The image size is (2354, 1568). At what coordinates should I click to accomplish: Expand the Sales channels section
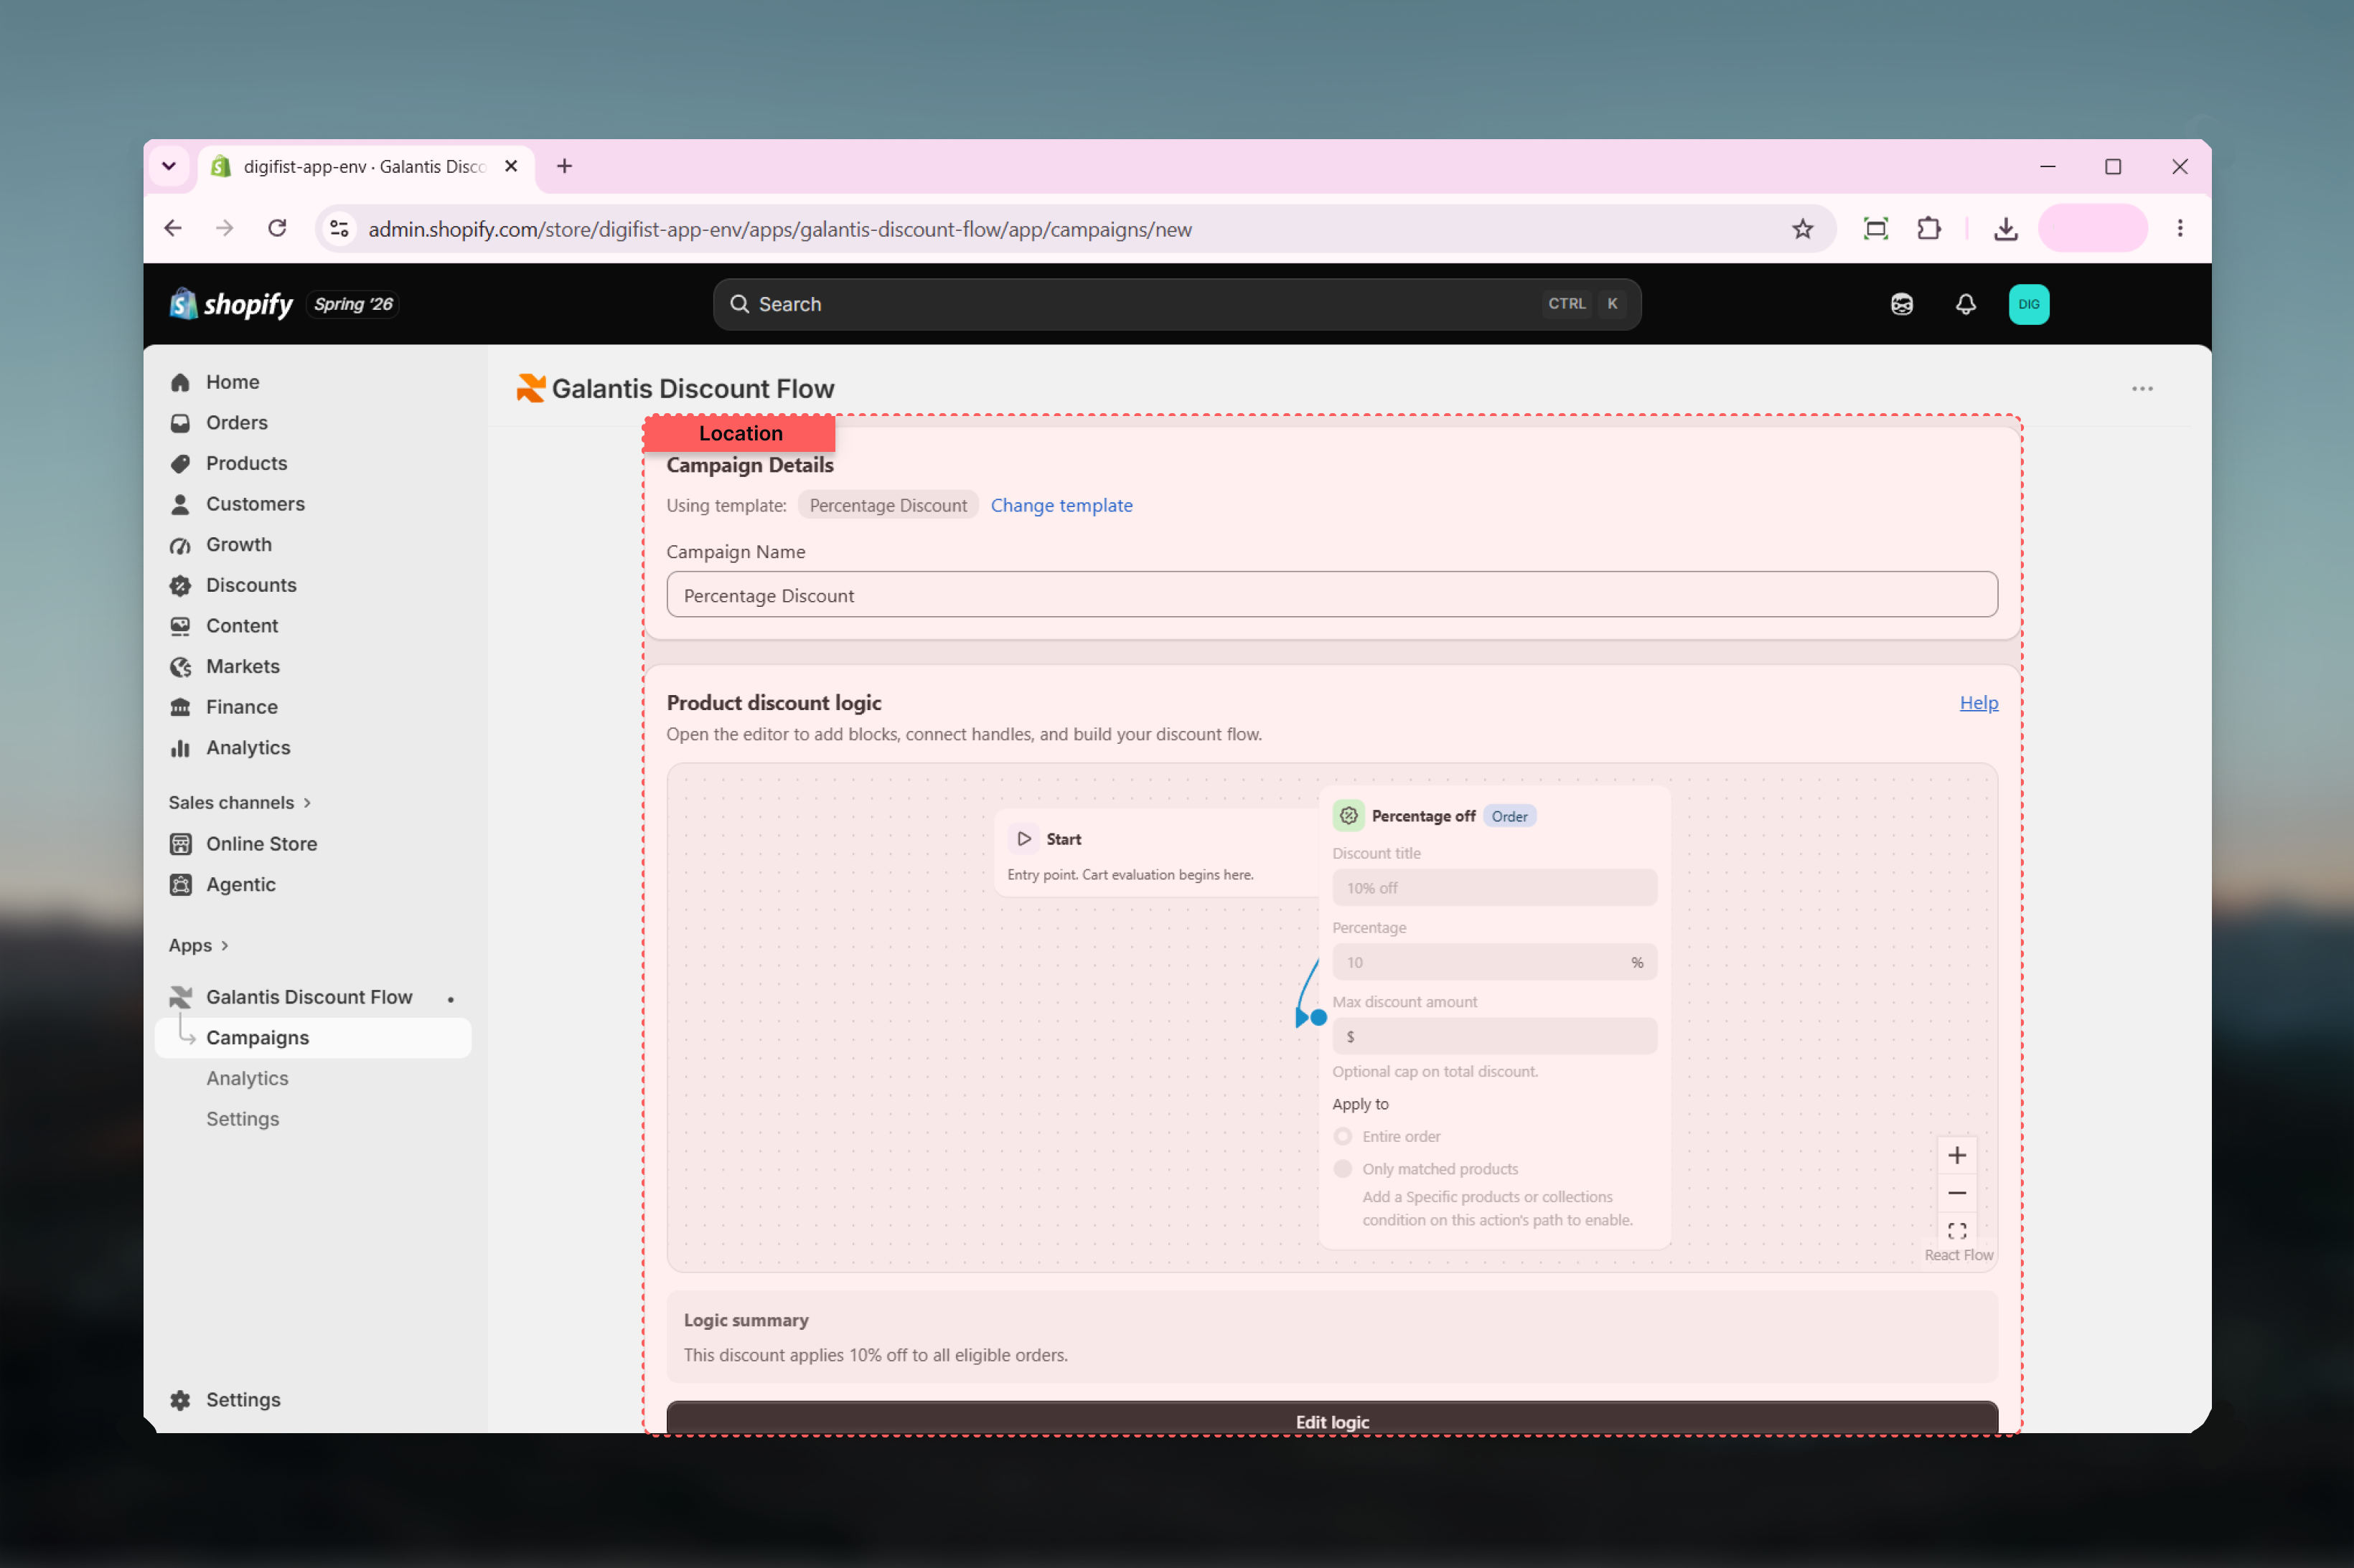pyautogui.click(x=240, y=803)
